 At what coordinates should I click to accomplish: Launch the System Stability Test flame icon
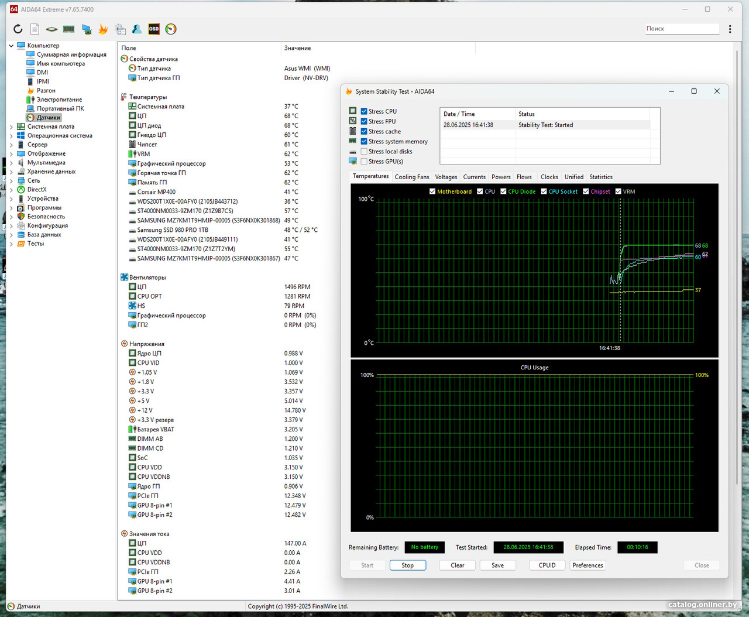click(x=103, y=29)
